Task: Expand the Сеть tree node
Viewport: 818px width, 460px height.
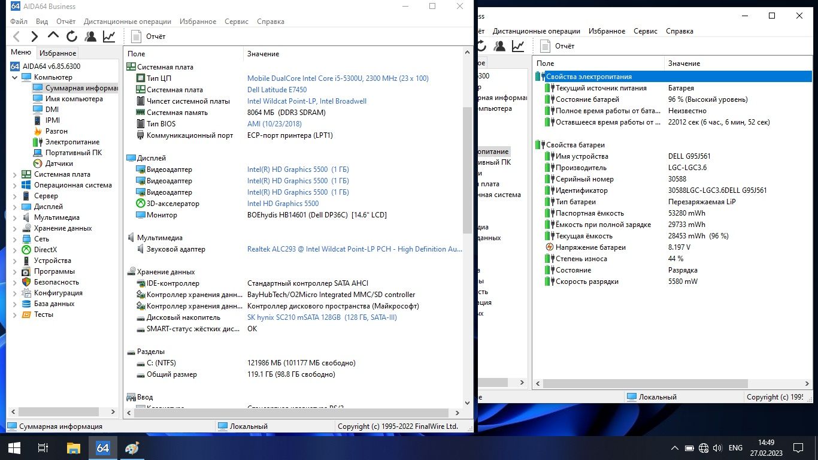Action: click(15, 239)
